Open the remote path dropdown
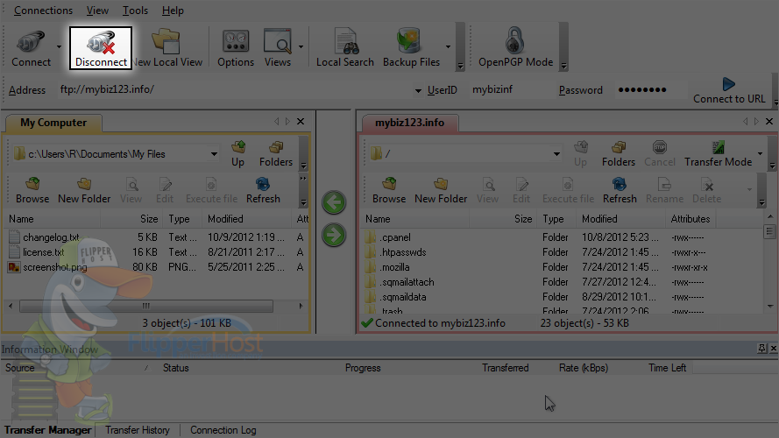The image size is (779, 438). tap(557, 154)
